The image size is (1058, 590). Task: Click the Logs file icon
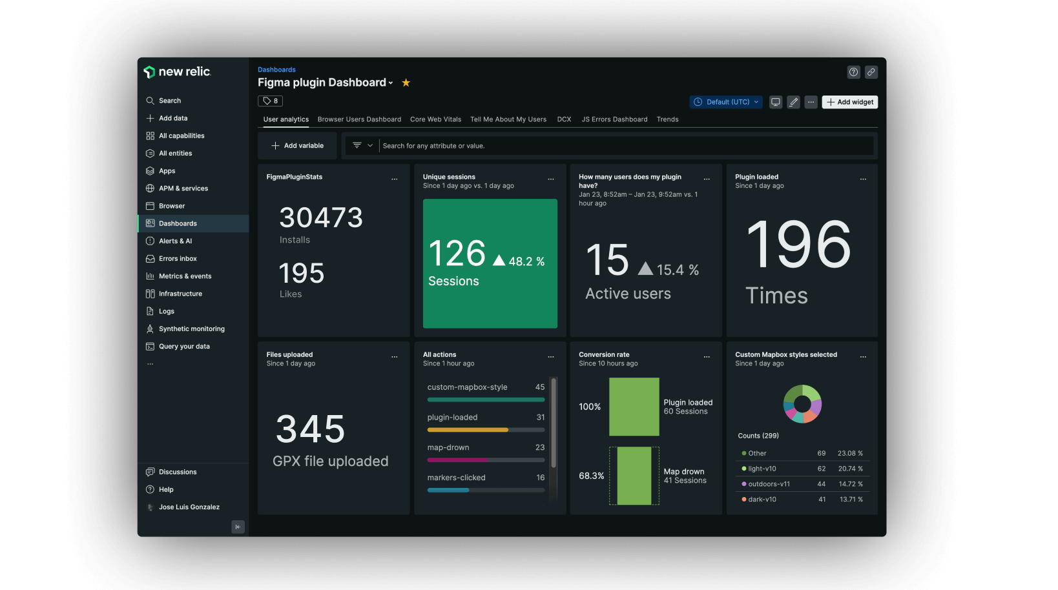(150, 311)
